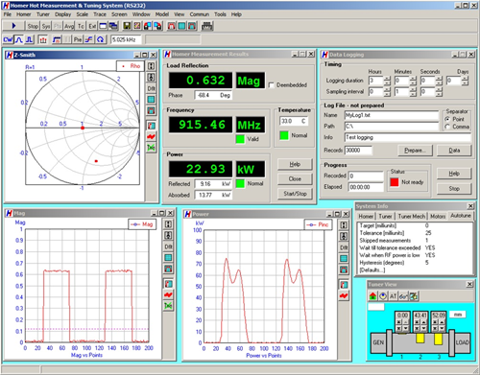Click the Pre toolbar button
This screenshot has height=375, width=480.
[78, 39]
